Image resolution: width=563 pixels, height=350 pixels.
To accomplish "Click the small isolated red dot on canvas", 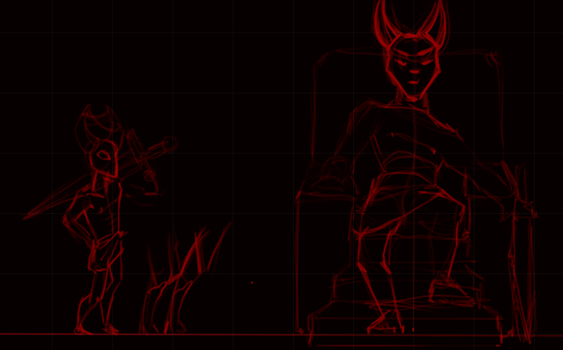I will 252,282.
